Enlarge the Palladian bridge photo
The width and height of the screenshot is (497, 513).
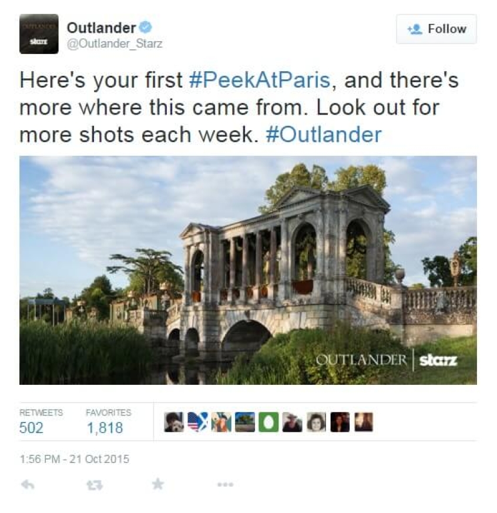click(x=248, y=270)
